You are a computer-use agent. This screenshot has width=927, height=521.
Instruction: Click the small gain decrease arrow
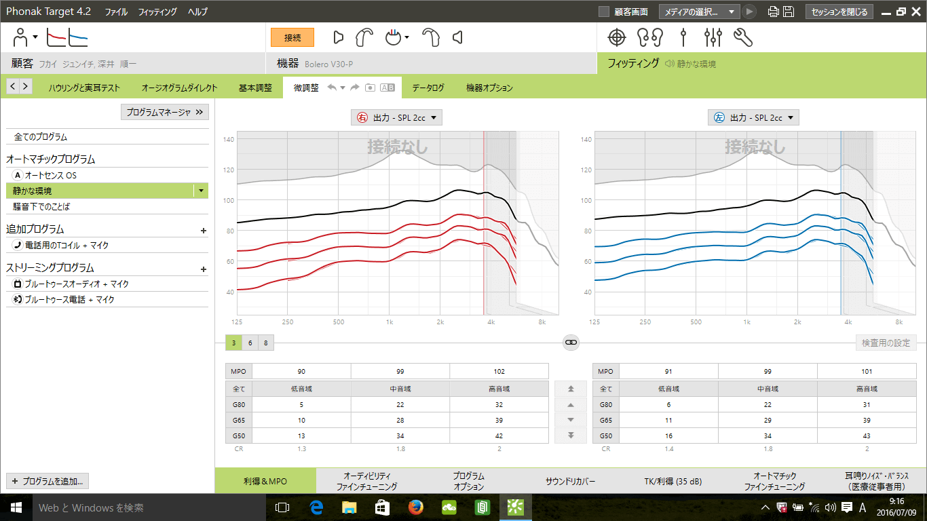(x=571, y=420)
